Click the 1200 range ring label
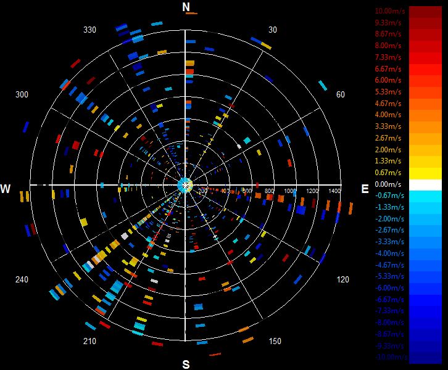448x370 pixels. [x=312, y=191]
